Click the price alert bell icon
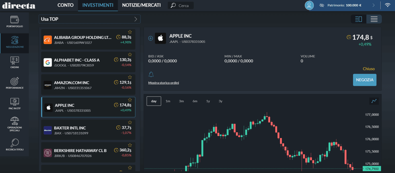395x173 pixels. 151,75
